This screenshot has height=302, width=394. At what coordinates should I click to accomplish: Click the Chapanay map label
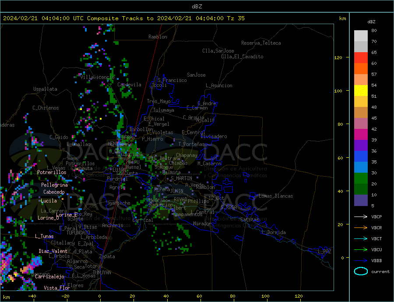[186, 155]
